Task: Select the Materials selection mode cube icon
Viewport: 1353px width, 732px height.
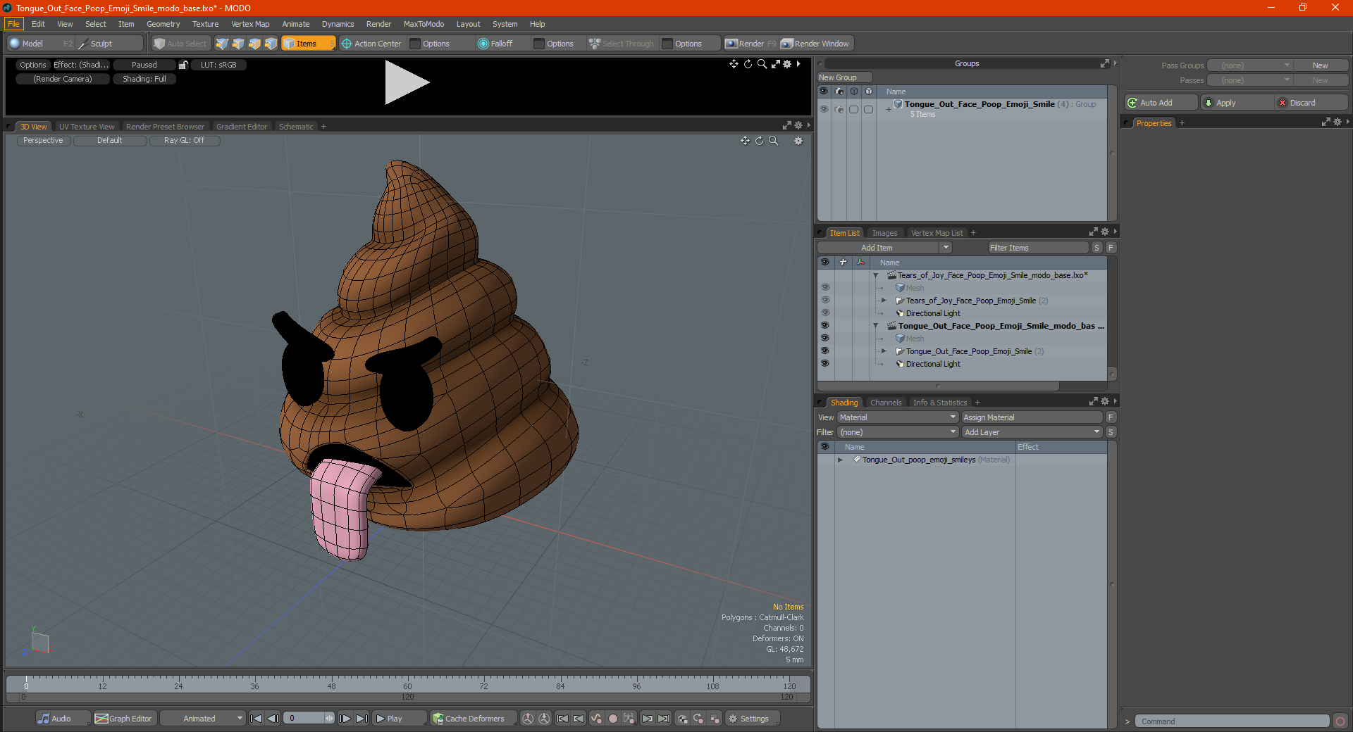Action: 271,44
